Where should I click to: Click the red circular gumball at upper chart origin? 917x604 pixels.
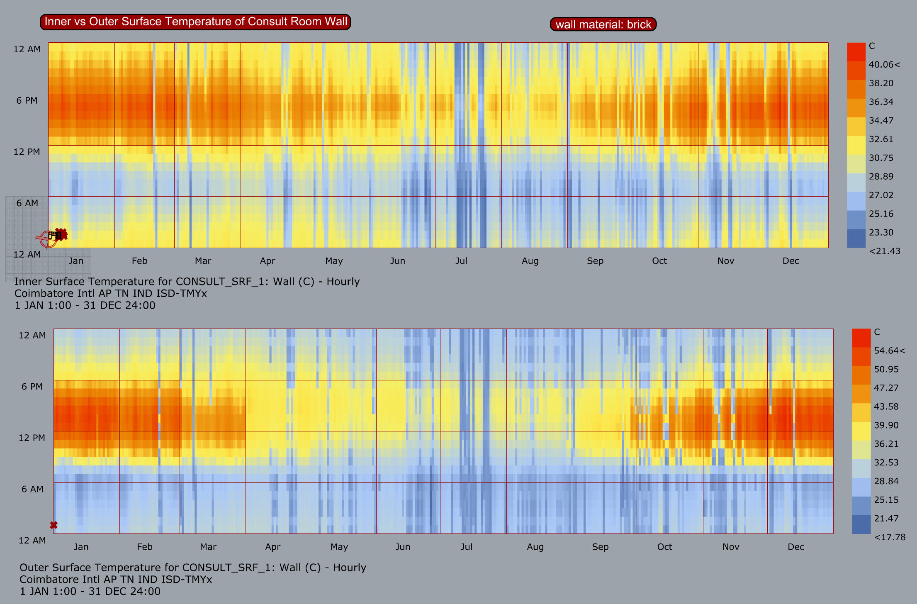(47, 239)
